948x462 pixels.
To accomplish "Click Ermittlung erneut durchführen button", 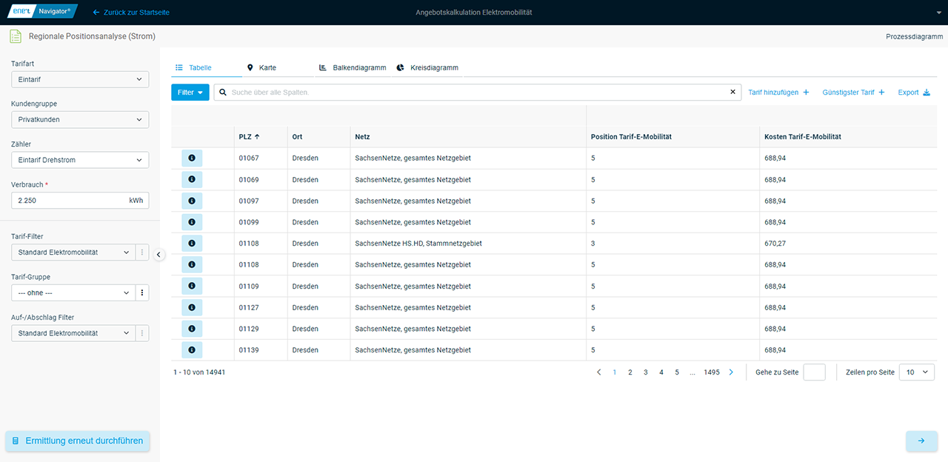I will 78,441.
